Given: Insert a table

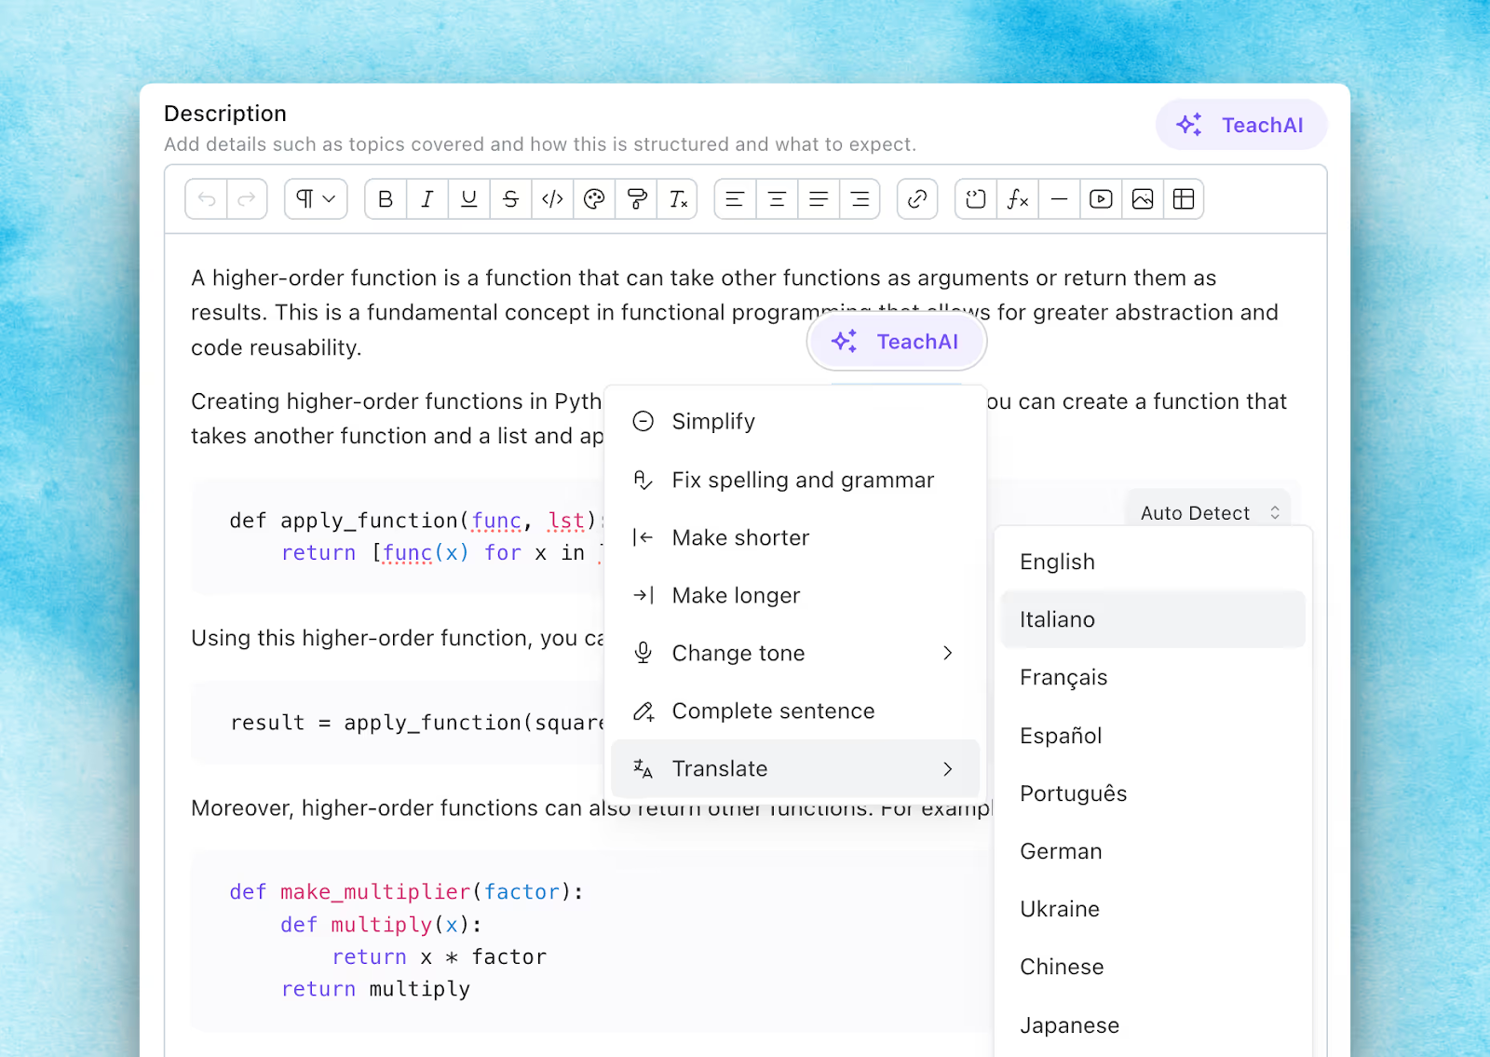Looking at the screenshot, I should pyautogui.click(x=1184, y=199).
